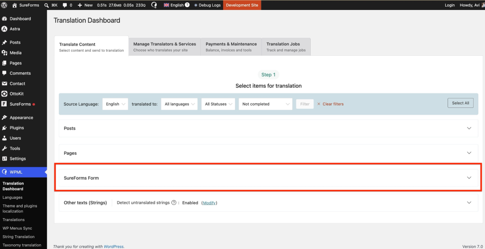Screen dimensions: 485x249
Task: Click the WPML logo icon in admin bar
Action: tap(154, 5)
